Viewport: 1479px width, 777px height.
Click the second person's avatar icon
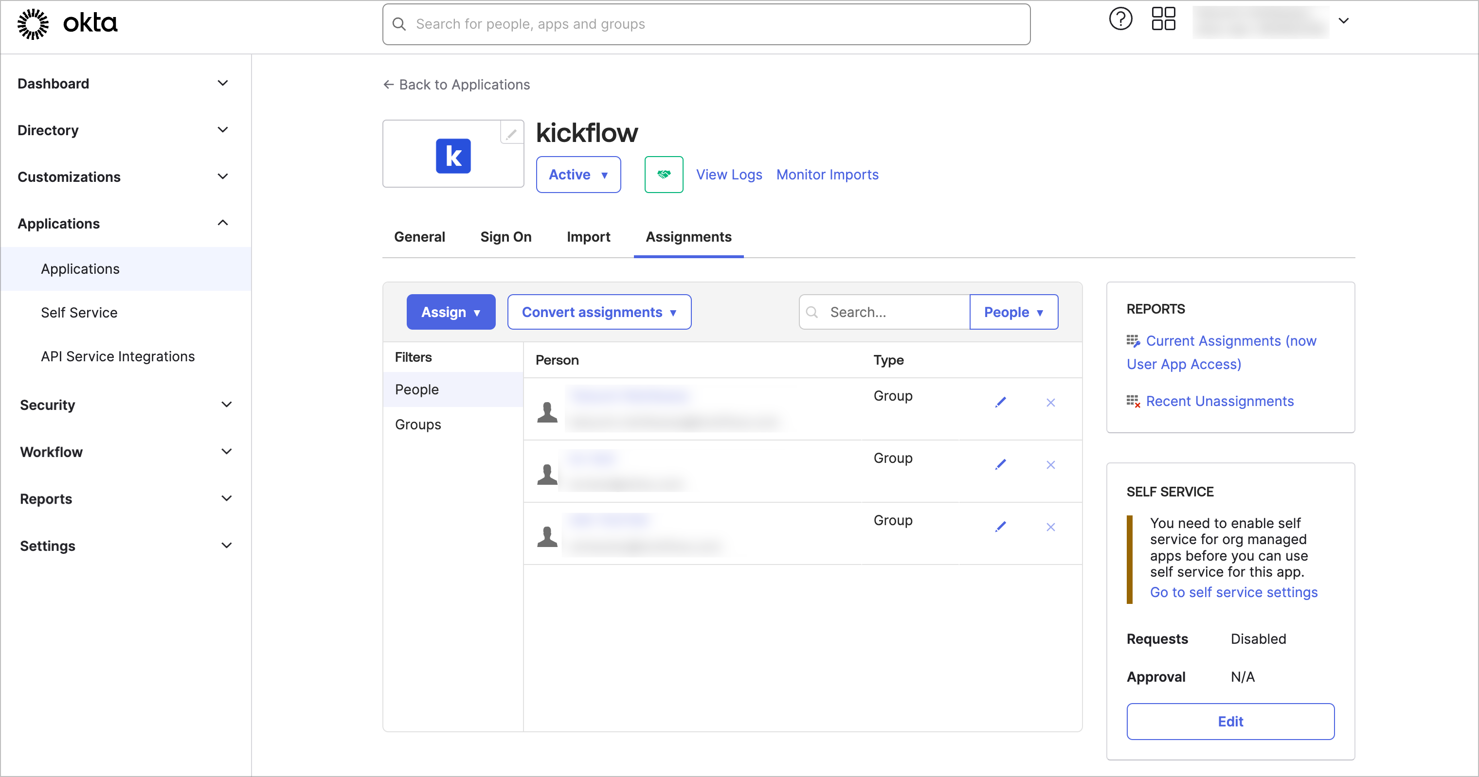point(547,474)
